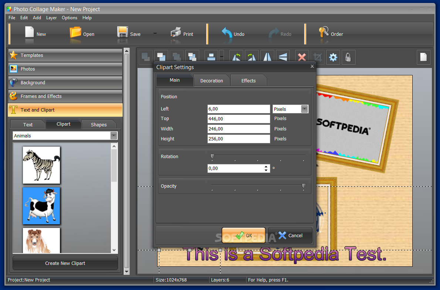Click Create New Clipart button
The width and height of the screenshot is (440, 290).
(x=65, y=263)
